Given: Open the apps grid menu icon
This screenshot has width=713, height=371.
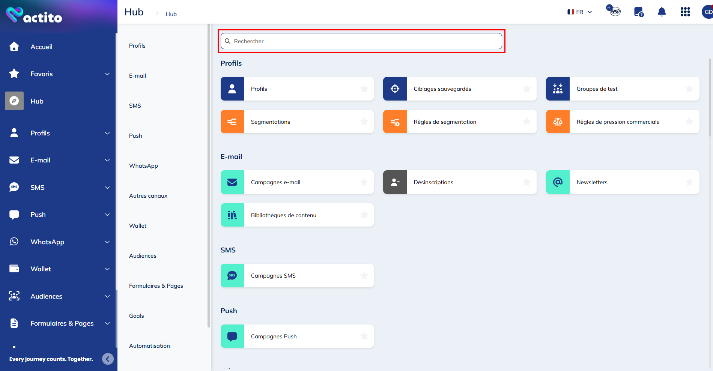Looking at the screenshot, I should 685,12.
